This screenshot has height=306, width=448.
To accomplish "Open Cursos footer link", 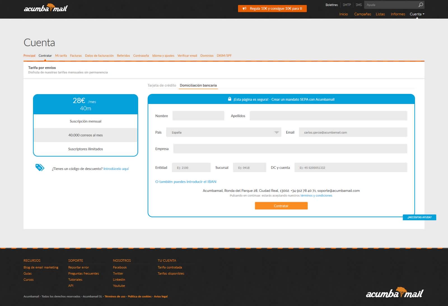I will click(x=29, y=280).
